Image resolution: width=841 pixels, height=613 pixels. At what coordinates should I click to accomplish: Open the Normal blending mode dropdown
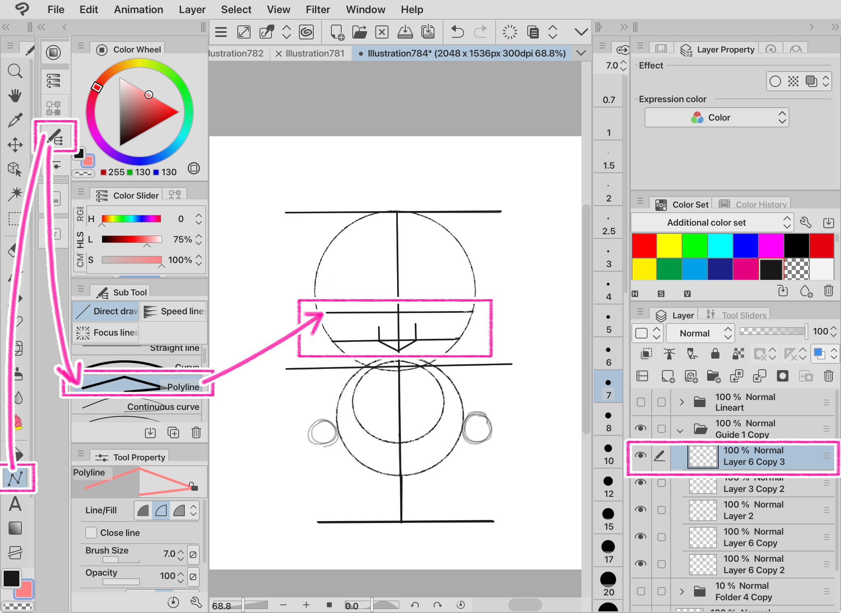click(x=701, y=333)
